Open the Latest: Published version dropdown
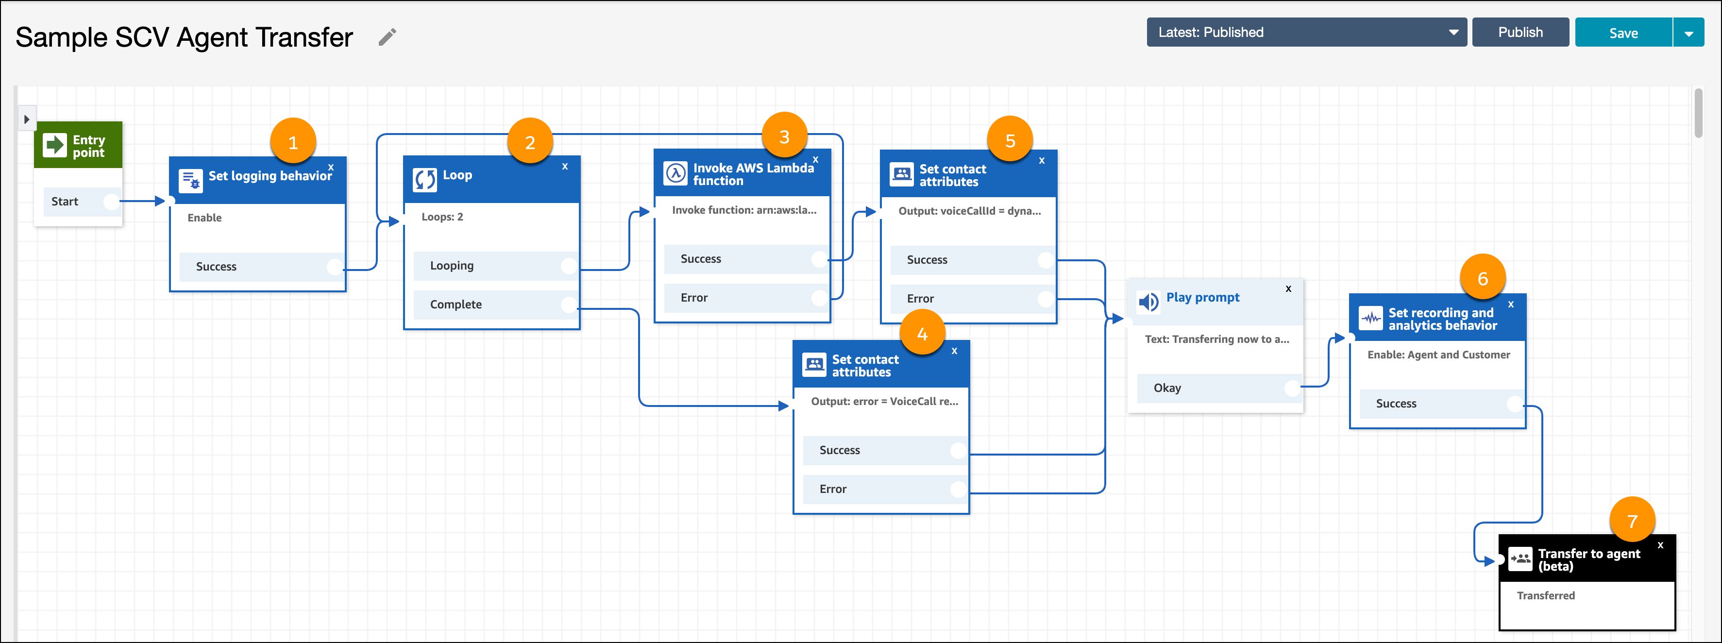The width and height of the screenshot is (1722, 643). (x=1306, y=32)
